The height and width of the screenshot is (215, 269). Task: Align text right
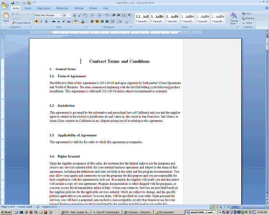click(x=102, y=21)
